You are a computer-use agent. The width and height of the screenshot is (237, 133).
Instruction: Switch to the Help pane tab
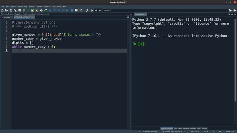point(180,129)
